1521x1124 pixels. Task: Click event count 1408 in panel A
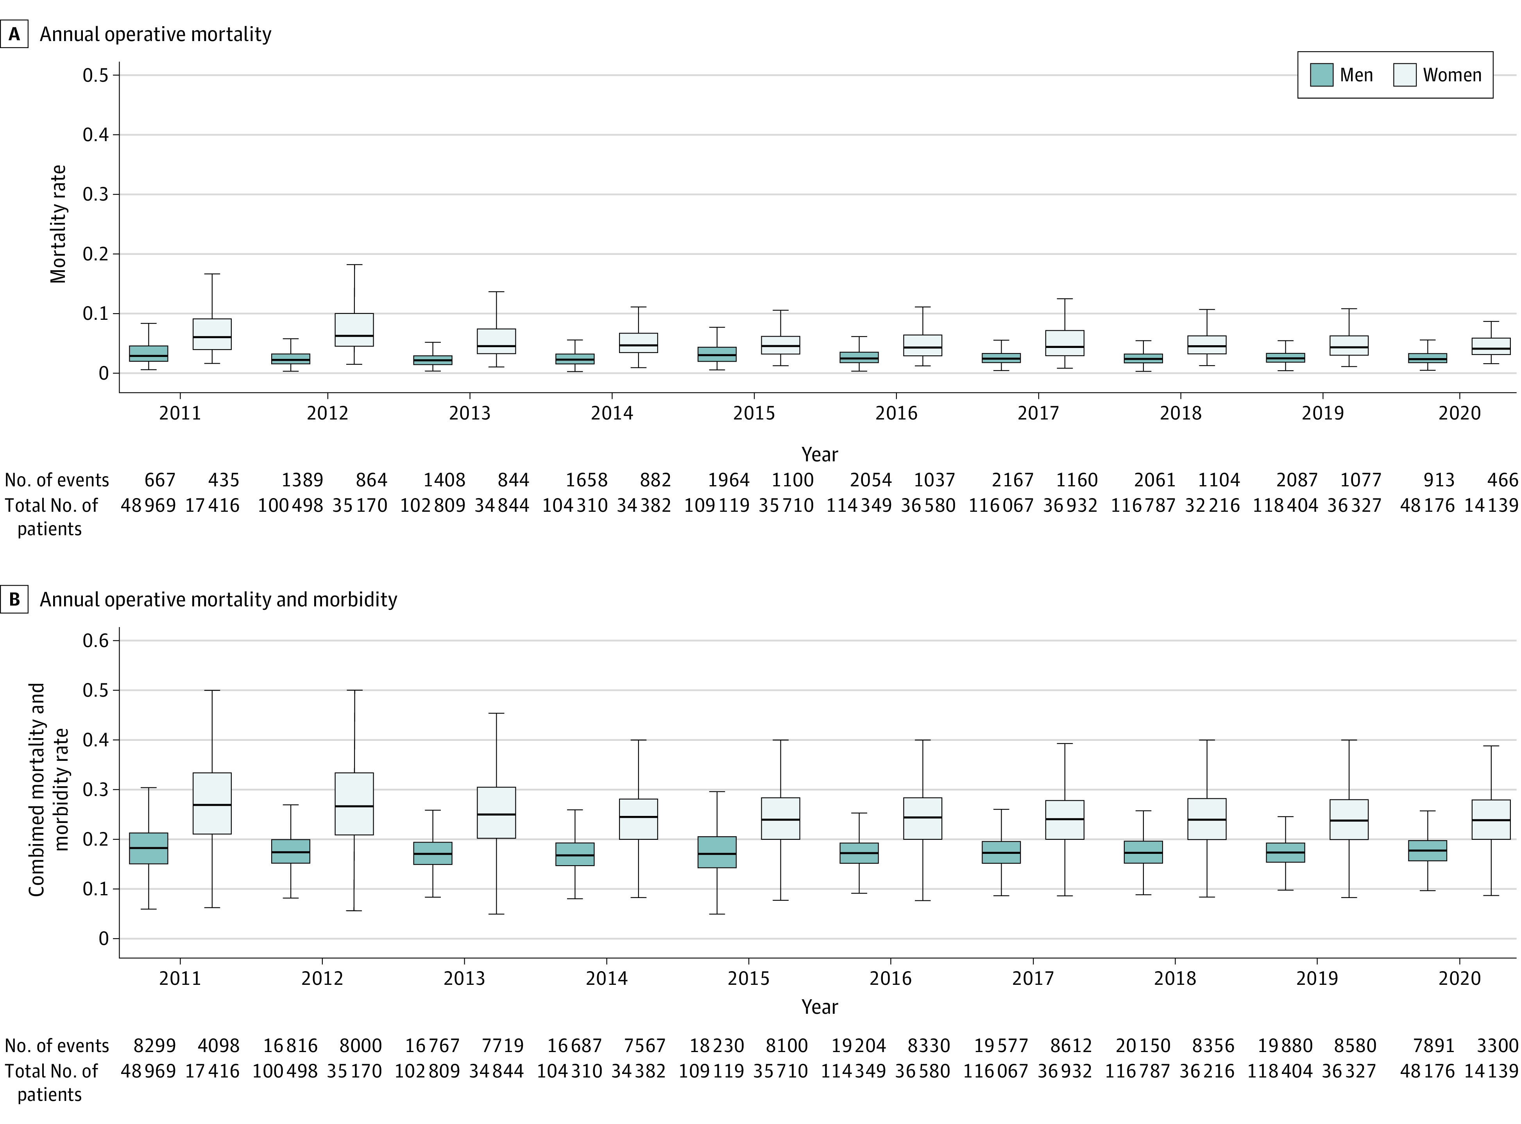point(445,480)
